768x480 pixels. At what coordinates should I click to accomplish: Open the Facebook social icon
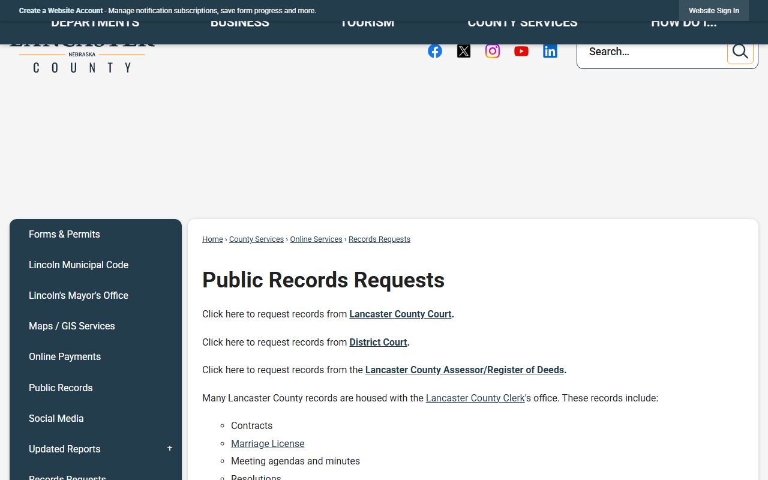tap(435, 51)
